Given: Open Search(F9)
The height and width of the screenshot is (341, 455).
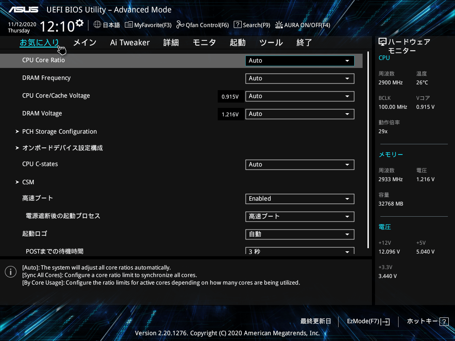Looking at the screenshot, I should coord(252,25).
